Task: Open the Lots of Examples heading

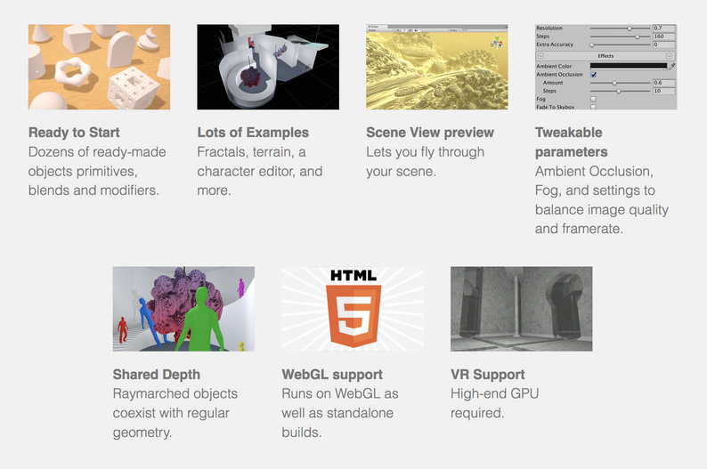Action: click(253, 133)
